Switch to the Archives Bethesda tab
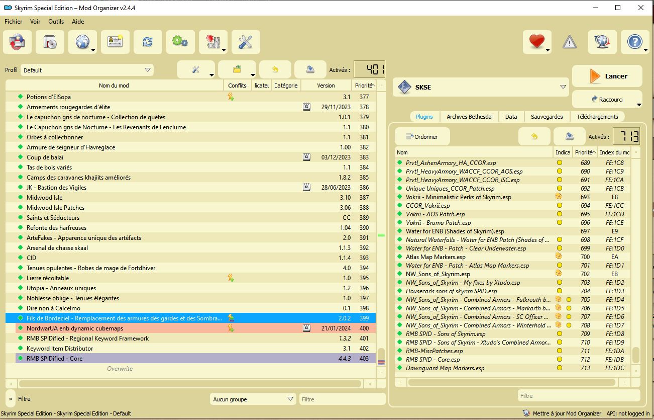 (469, 117)
